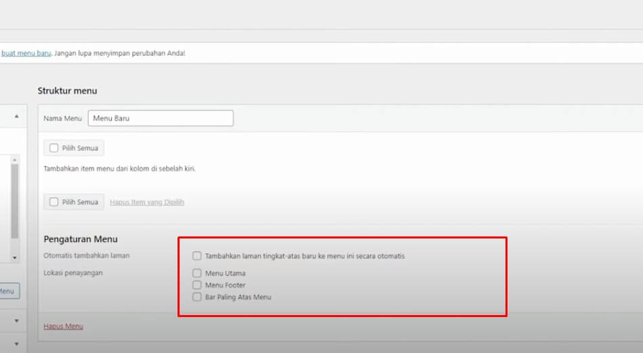Click the 'Pengaturan Menu' heading
The image size is (643, 353).
(x=81, y=239)
